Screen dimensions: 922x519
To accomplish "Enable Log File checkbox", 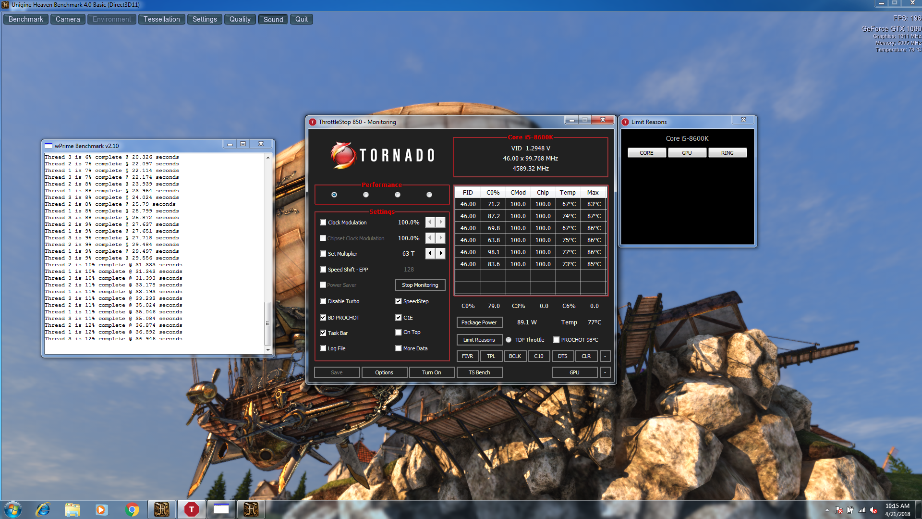I will [x=323, y=348].
